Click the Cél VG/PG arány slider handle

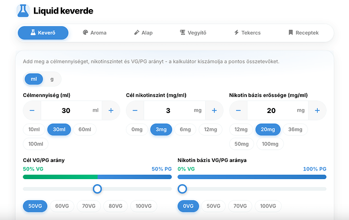coord(97,189)
